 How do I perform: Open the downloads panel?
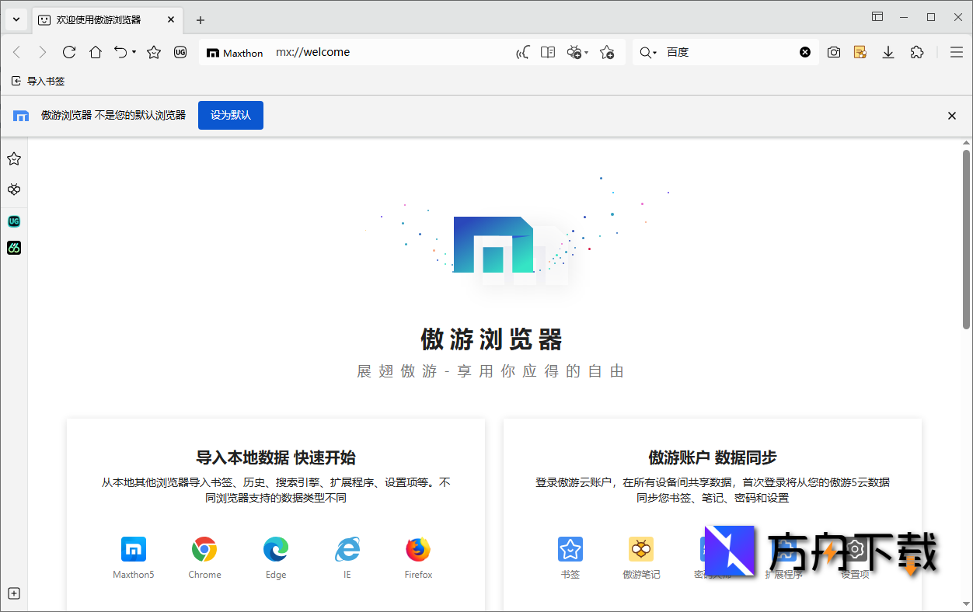tap(888, 52)
